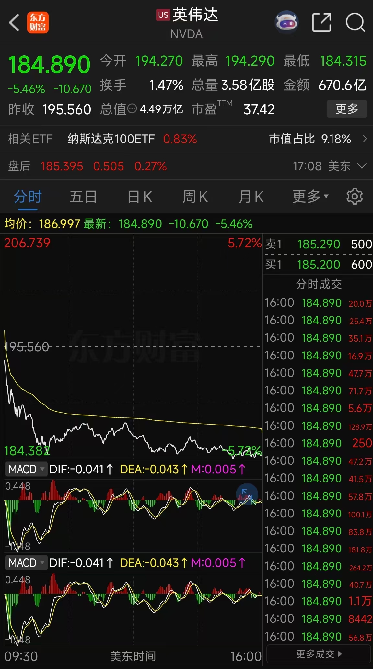Switch to the 日K tab

140,197
